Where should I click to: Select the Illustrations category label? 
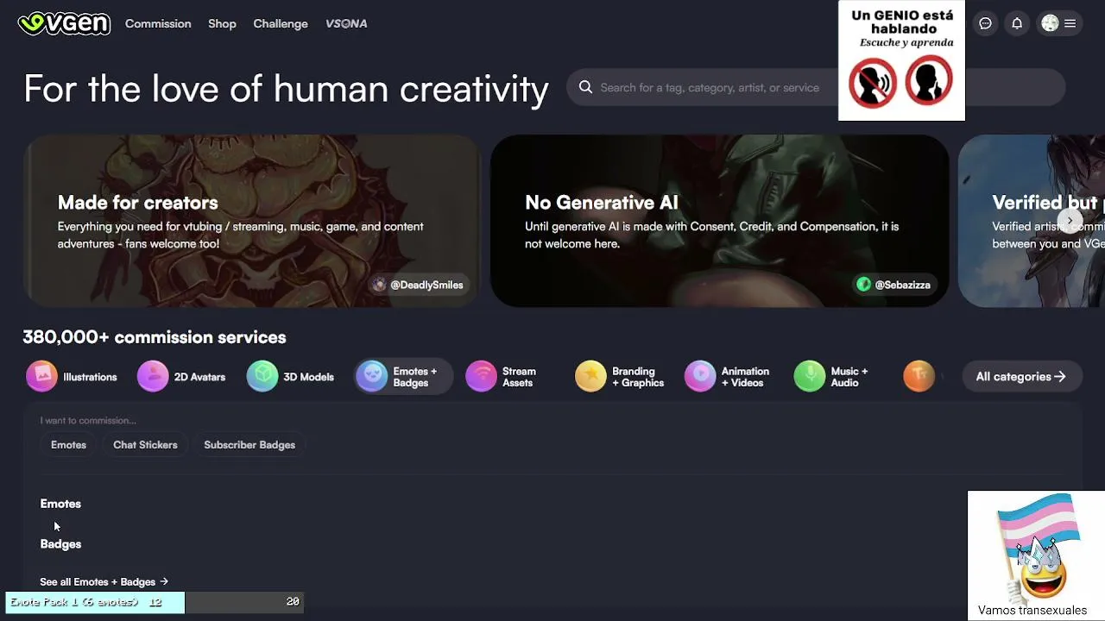point(90,377)
